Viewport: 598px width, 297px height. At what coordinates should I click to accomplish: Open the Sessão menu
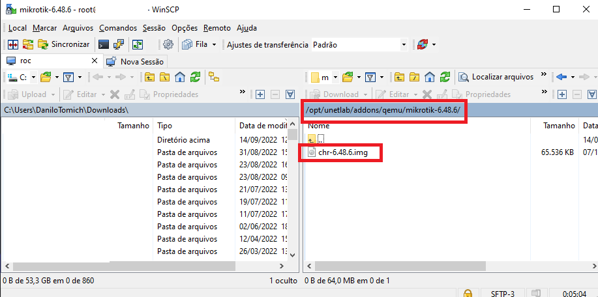[154, 28]
